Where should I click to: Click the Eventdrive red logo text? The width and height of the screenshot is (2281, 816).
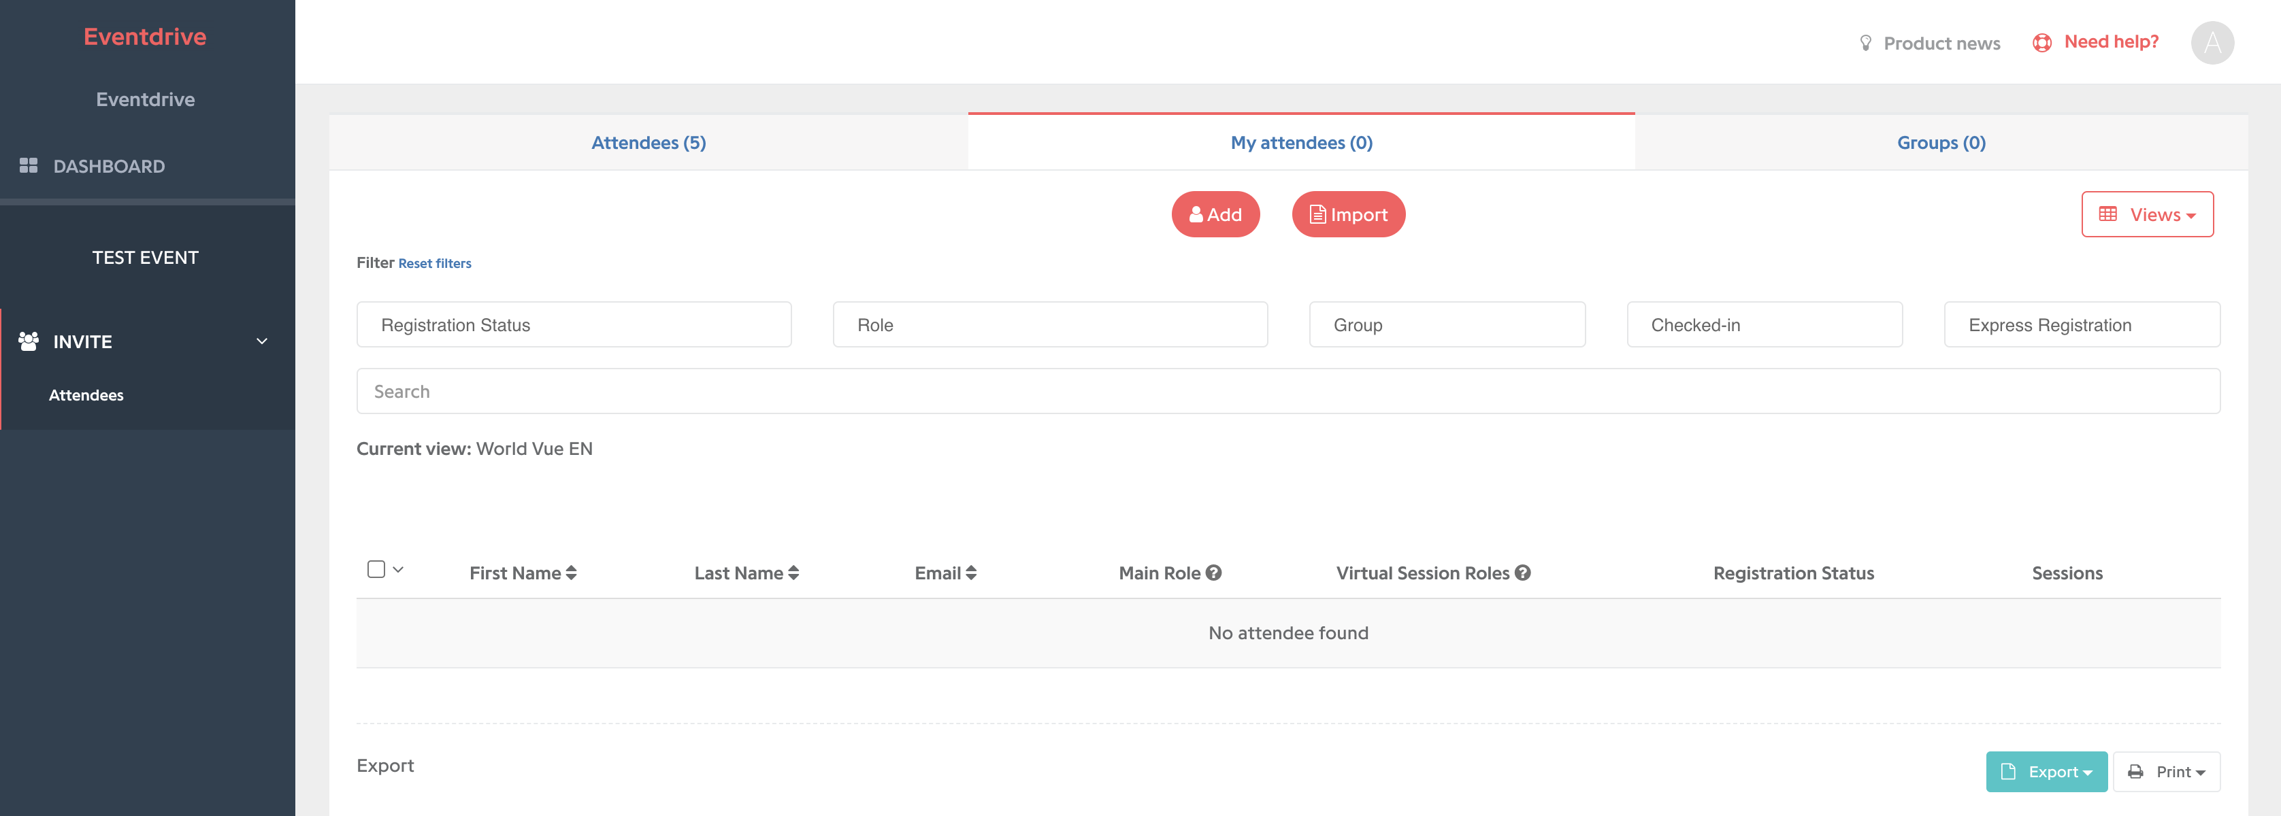pos(145,36)
